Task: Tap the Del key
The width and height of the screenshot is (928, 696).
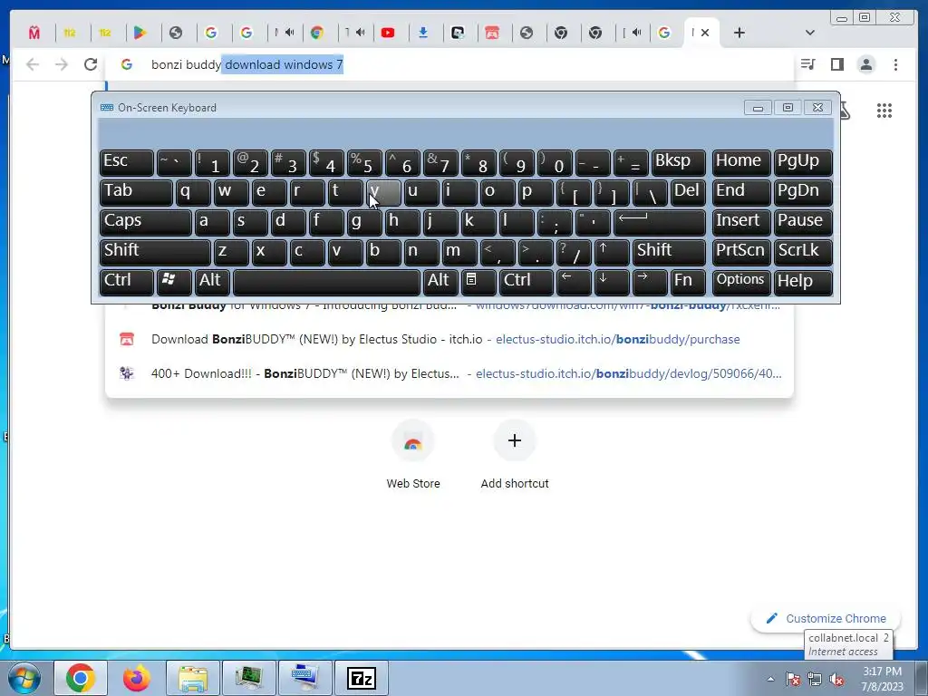Action: point(688,192)
